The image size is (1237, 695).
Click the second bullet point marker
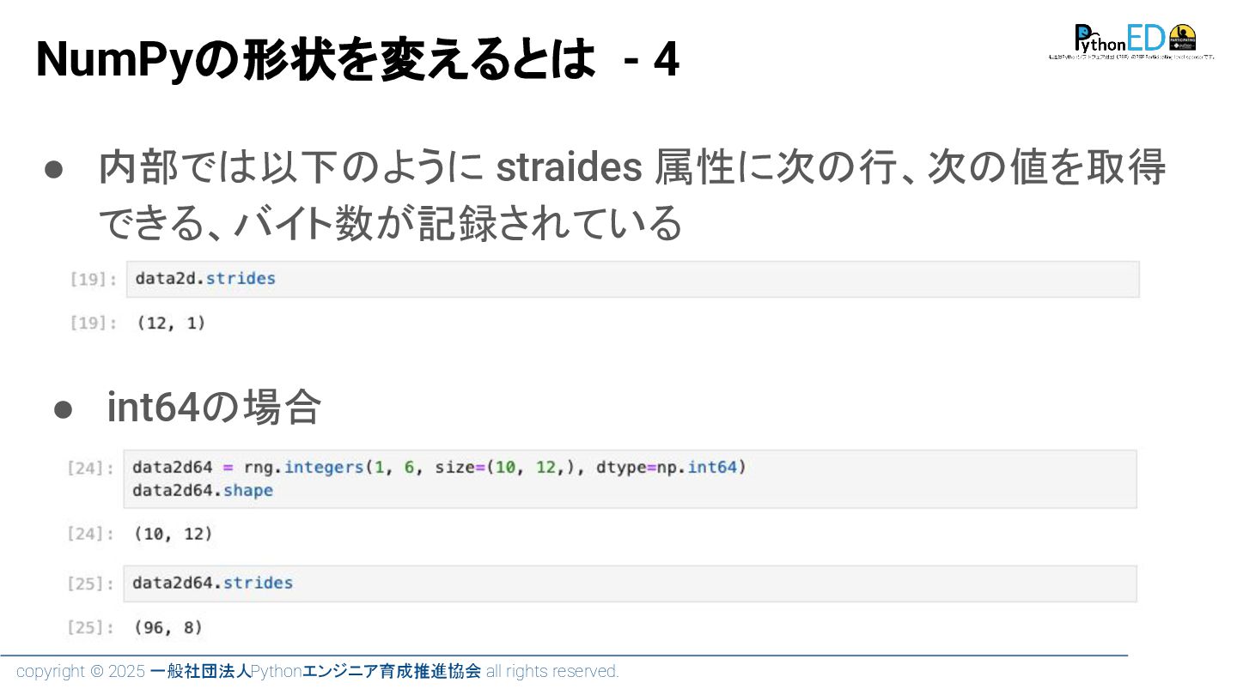63,408
